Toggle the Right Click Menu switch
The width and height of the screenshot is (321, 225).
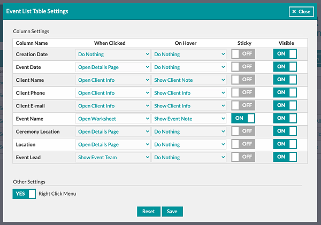(x=24, y=193)
